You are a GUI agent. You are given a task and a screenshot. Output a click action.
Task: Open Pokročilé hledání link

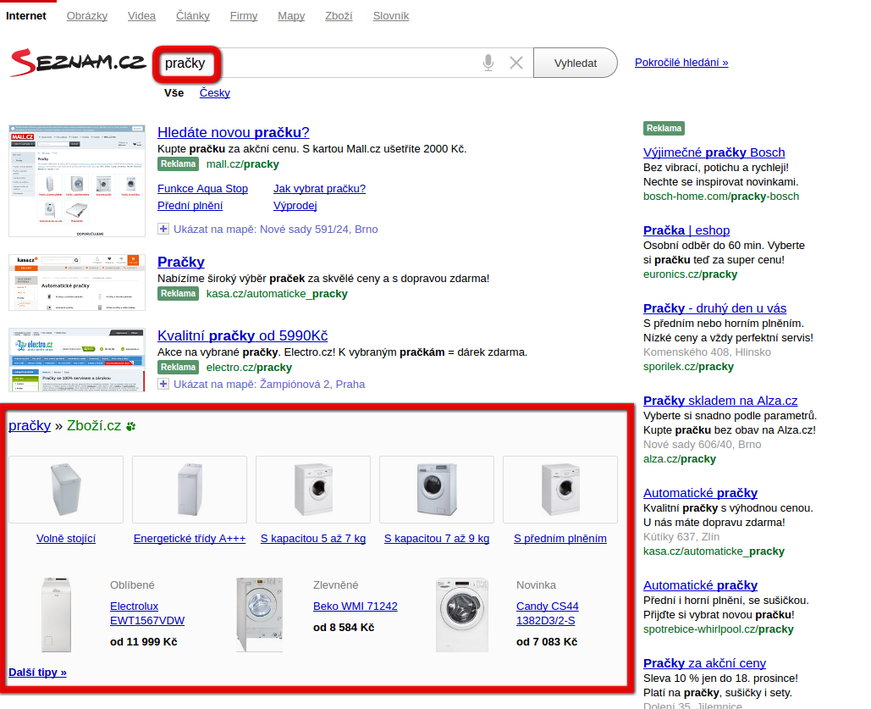coord(681,63)
